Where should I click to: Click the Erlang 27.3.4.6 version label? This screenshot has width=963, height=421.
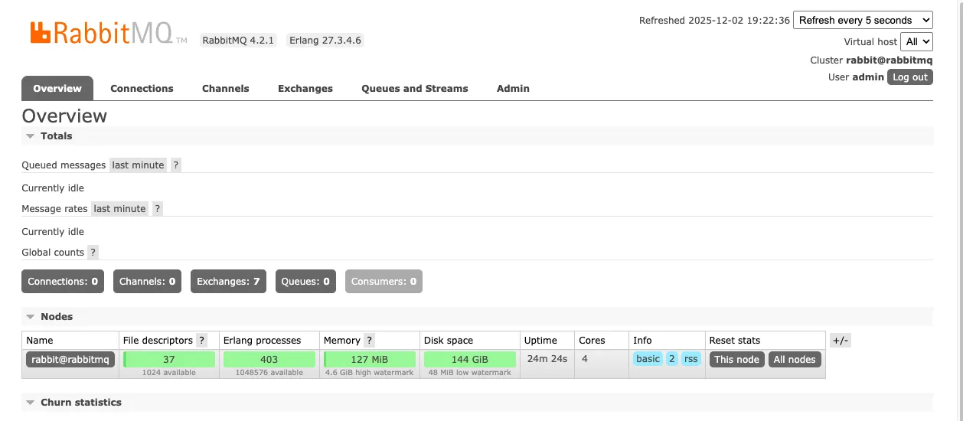325,41
